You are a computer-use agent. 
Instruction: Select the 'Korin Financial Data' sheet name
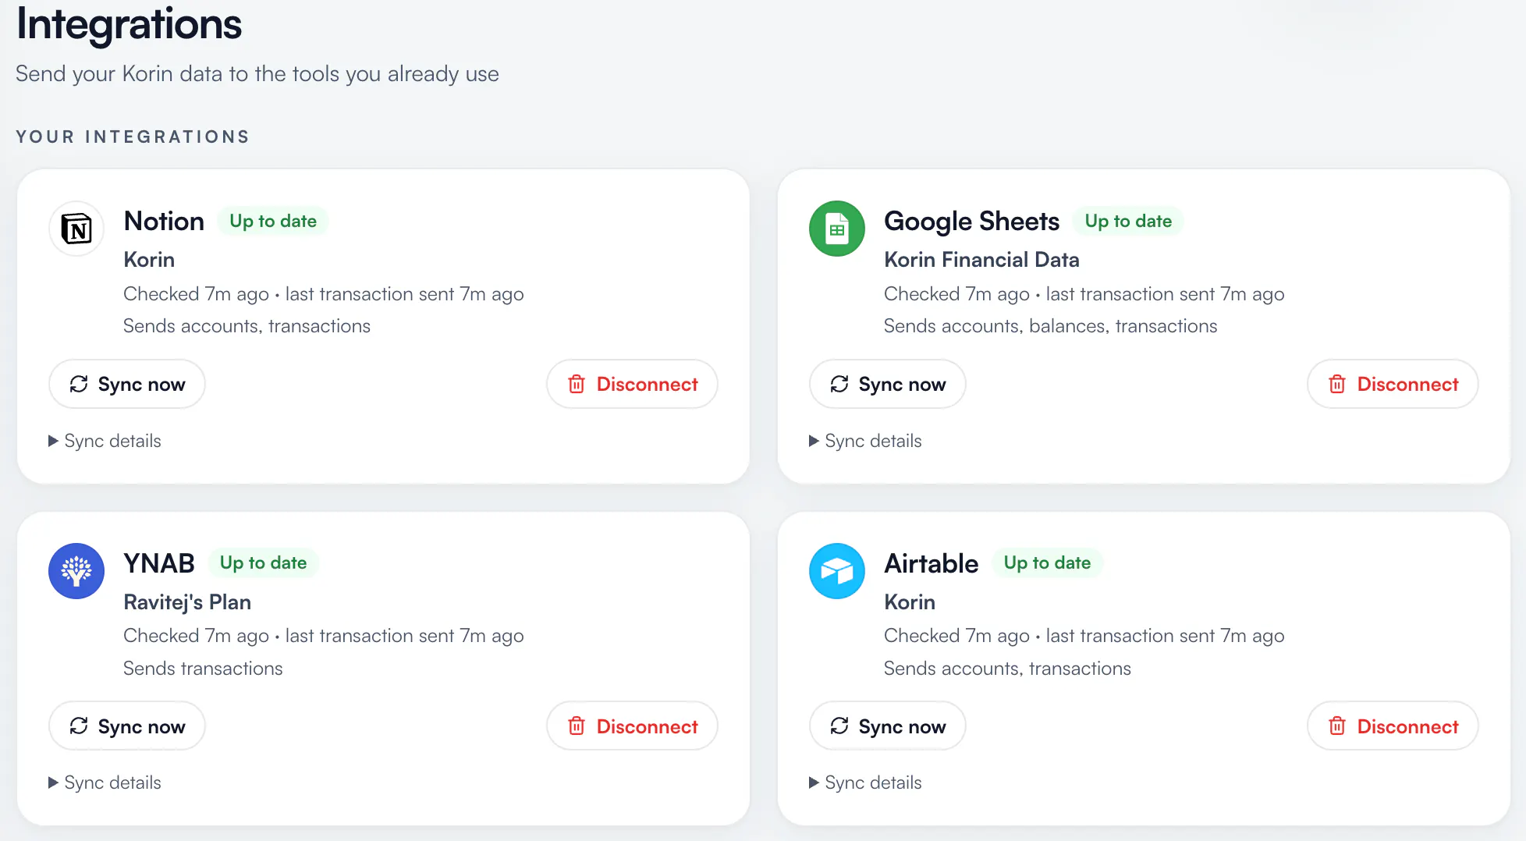pyautogui.click(x=981, y=259)
